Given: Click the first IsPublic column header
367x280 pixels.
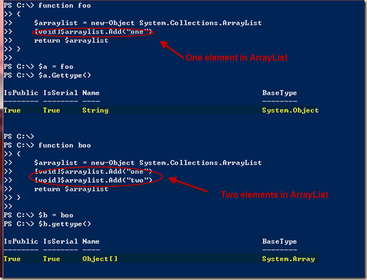Looking at the screenshot, I should point(21,93).
